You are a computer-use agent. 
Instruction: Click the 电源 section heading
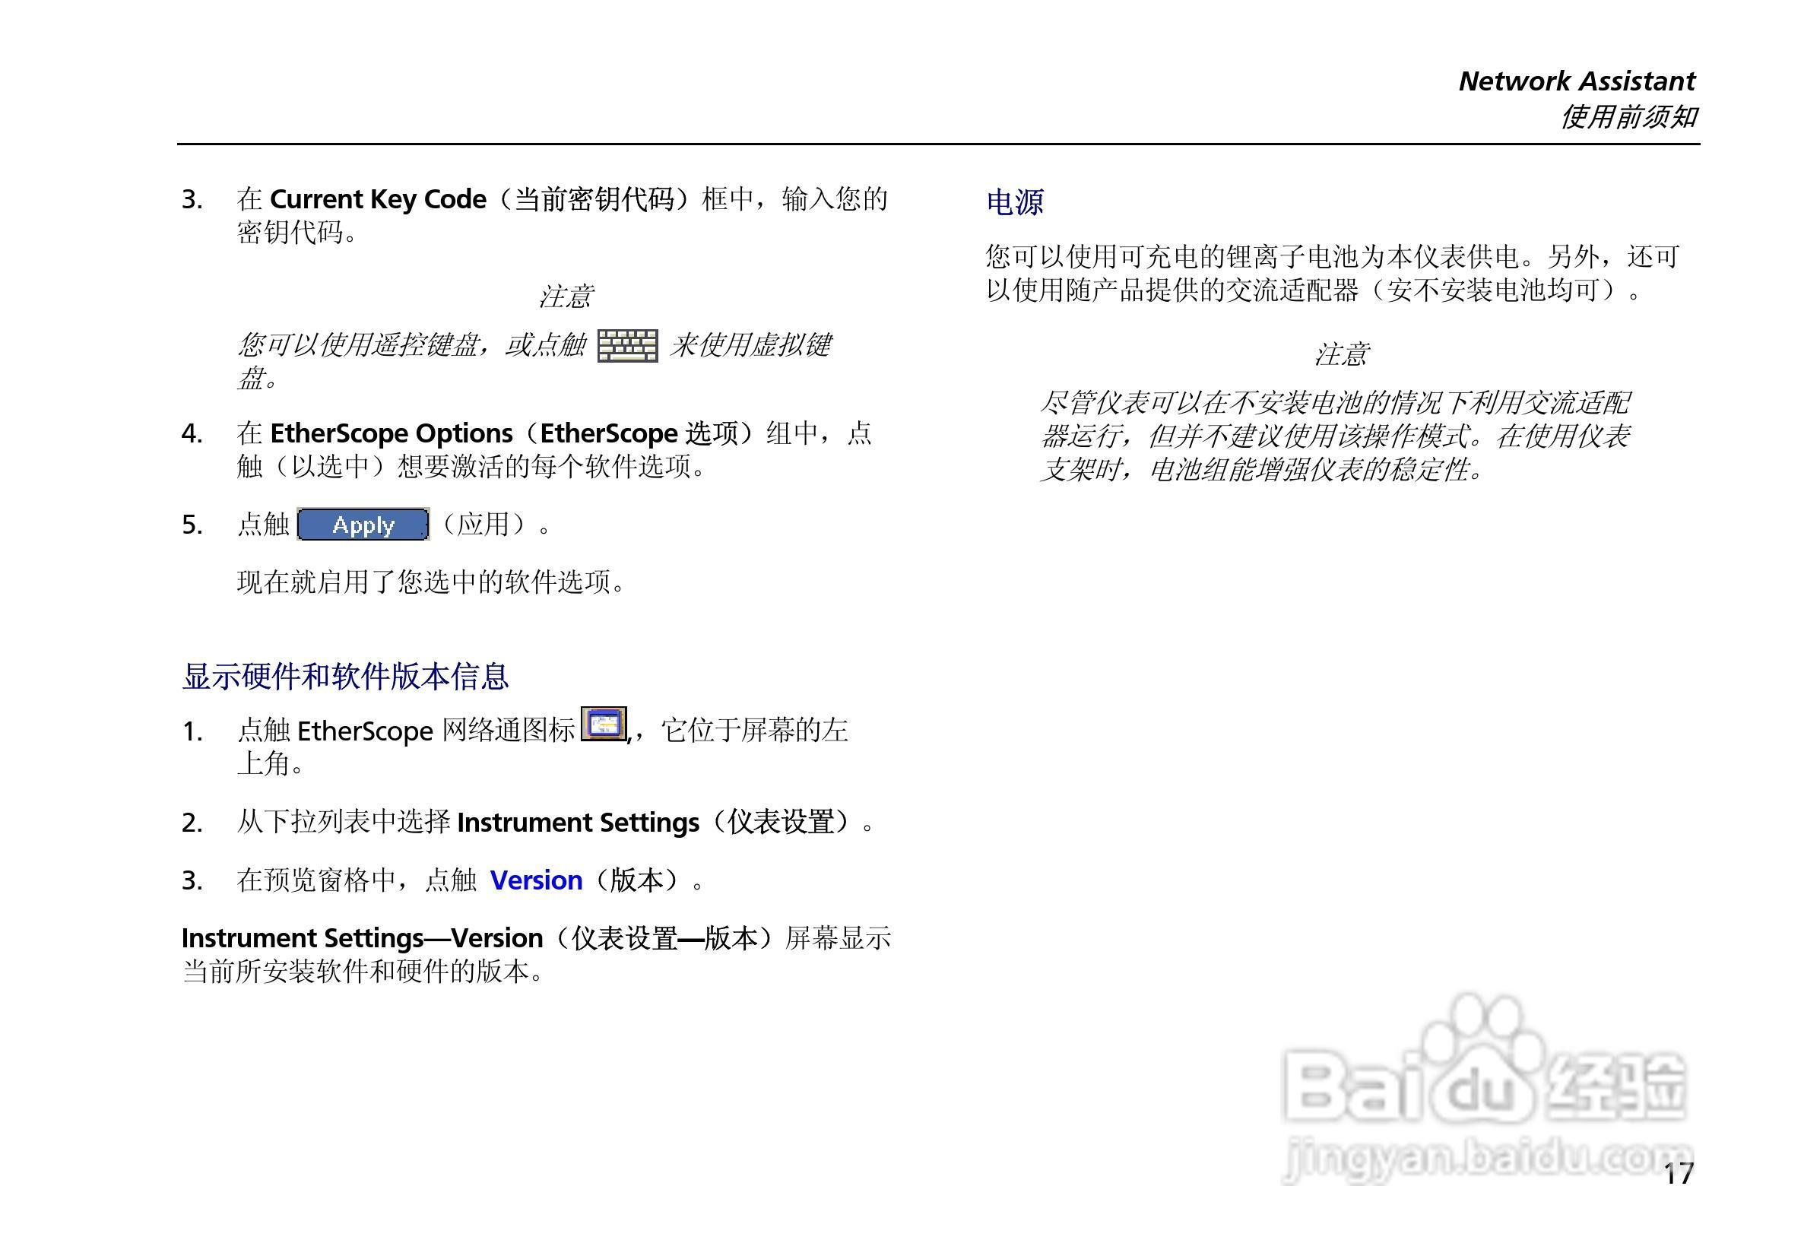(x=1014, y=202)
